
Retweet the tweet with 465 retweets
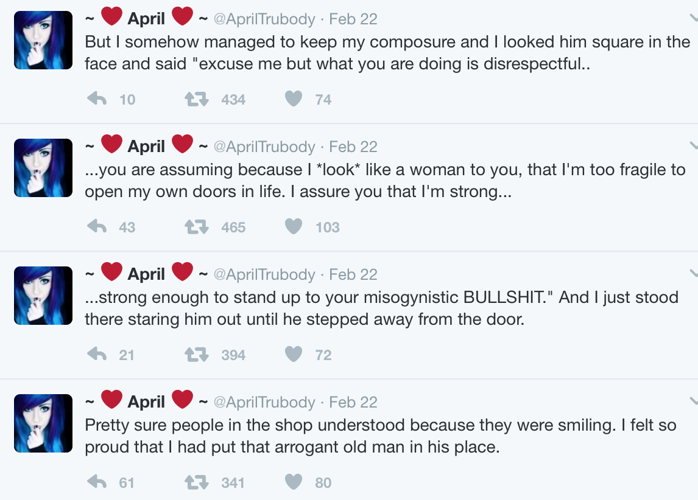point(197,227)
